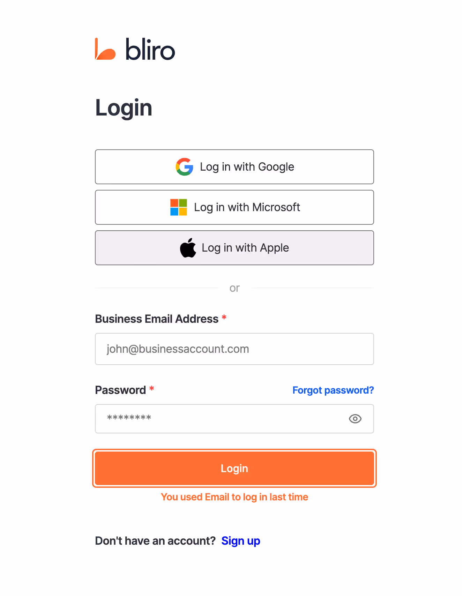Image resolution: width=462 pixels, height=596 pixels.
Task: Click the 'You used Email' hint text
Action: [x=234, y=497]
